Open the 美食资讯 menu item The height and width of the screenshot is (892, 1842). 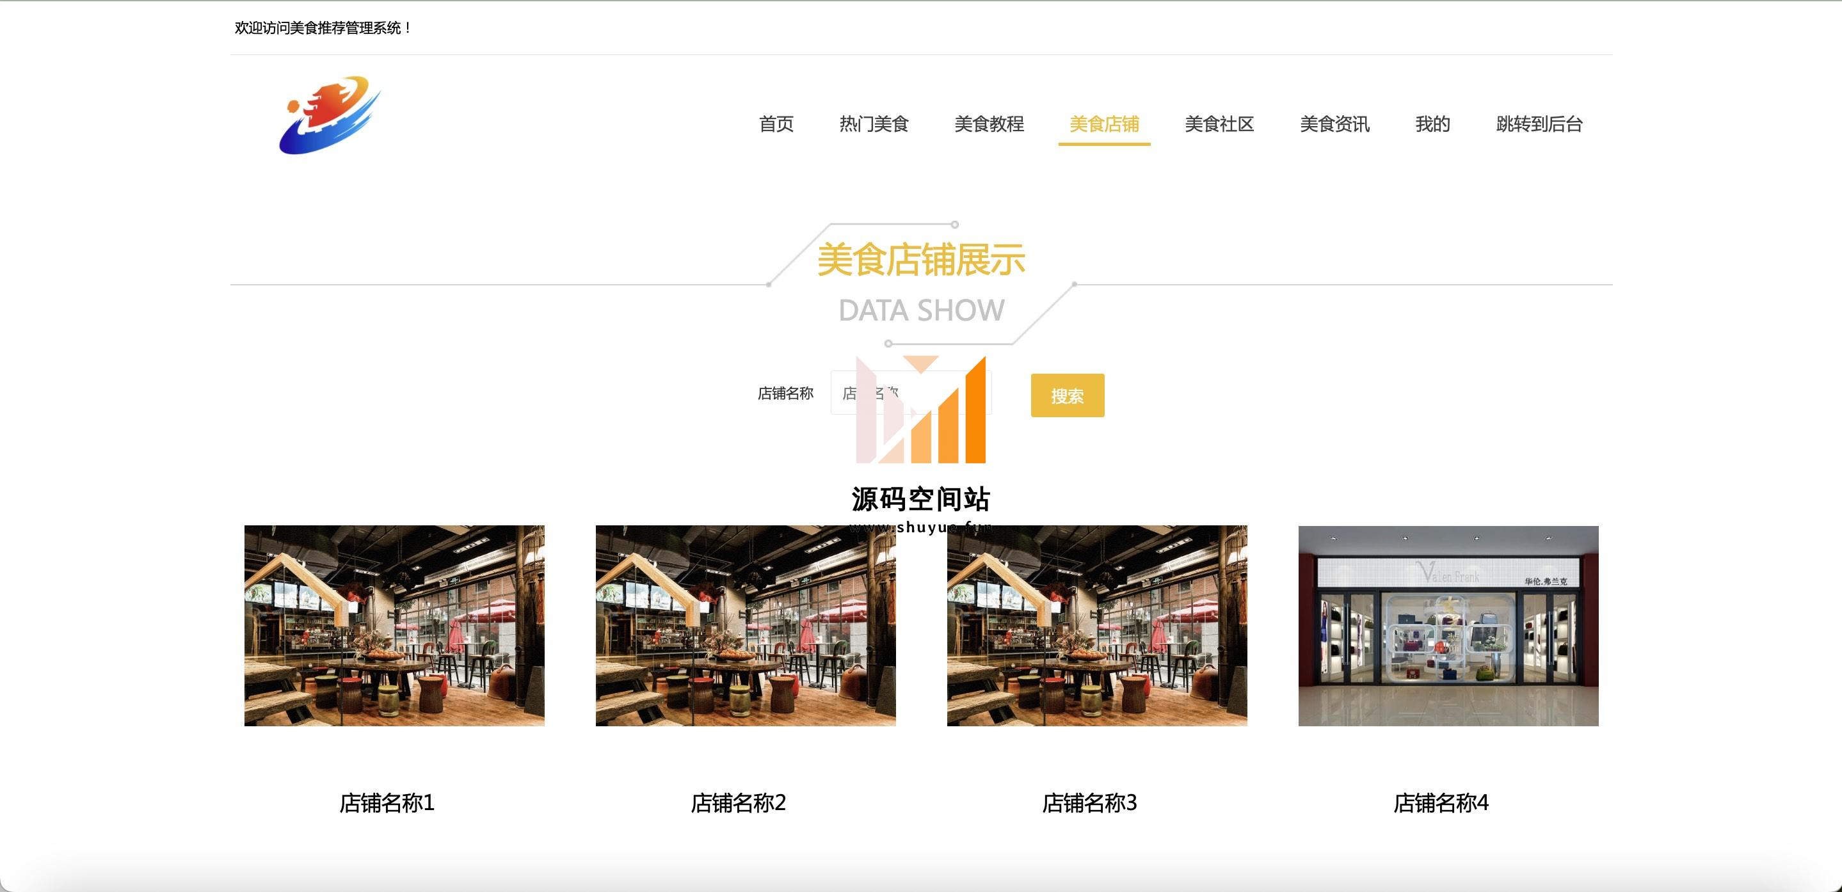click(x=1334, y=124)
